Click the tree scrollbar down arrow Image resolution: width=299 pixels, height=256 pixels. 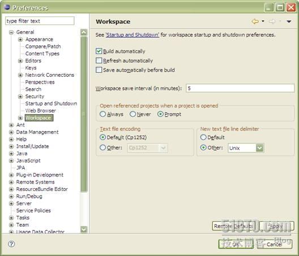[84, 229]
